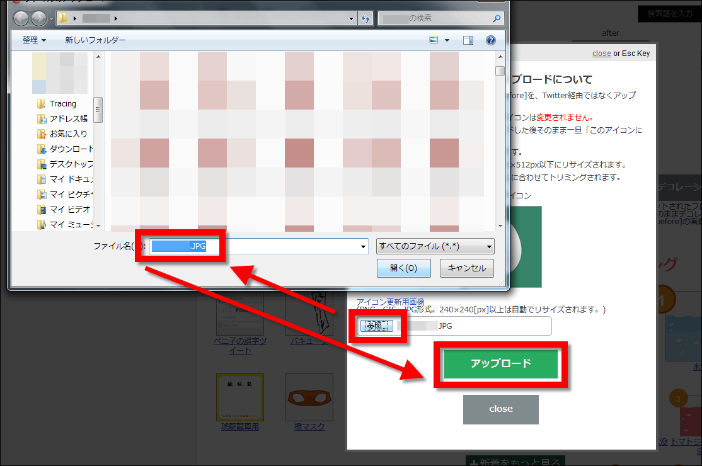
Task: Open the dialog help question mark icon
Action: click(490, 40)
